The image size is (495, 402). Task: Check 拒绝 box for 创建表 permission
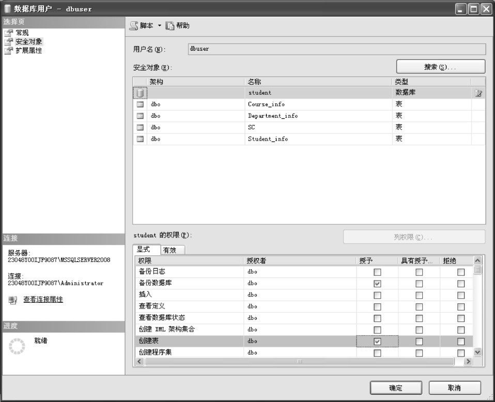click(461, 342)
